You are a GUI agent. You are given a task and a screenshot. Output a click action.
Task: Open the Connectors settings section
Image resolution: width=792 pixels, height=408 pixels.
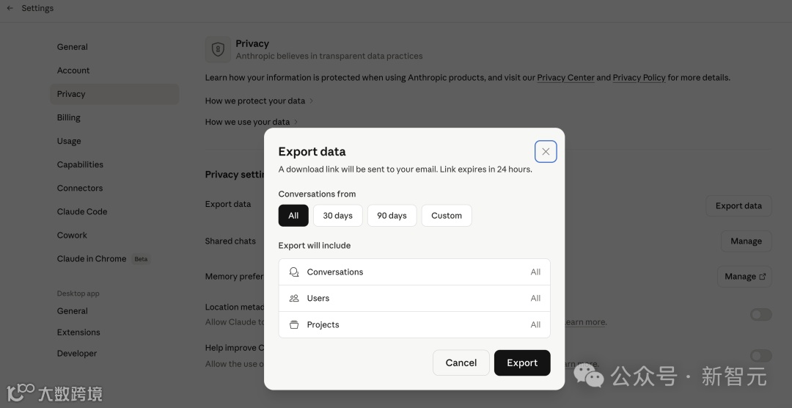click(x=80, y=188)
